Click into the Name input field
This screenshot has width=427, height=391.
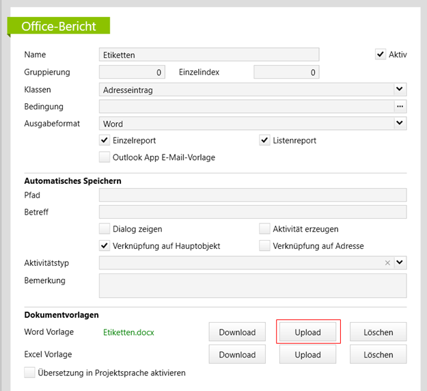point(208,55)
